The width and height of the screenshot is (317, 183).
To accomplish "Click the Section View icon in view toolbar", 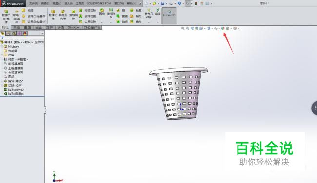I will point(197,28).
